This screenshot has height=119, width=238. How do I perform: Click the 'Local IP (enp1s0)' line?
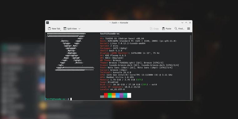click(120, 87)
